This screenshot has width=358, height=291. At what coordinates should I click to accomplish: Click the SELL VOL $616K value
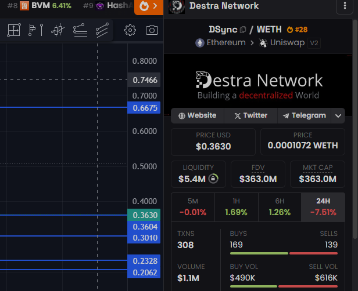326,278
